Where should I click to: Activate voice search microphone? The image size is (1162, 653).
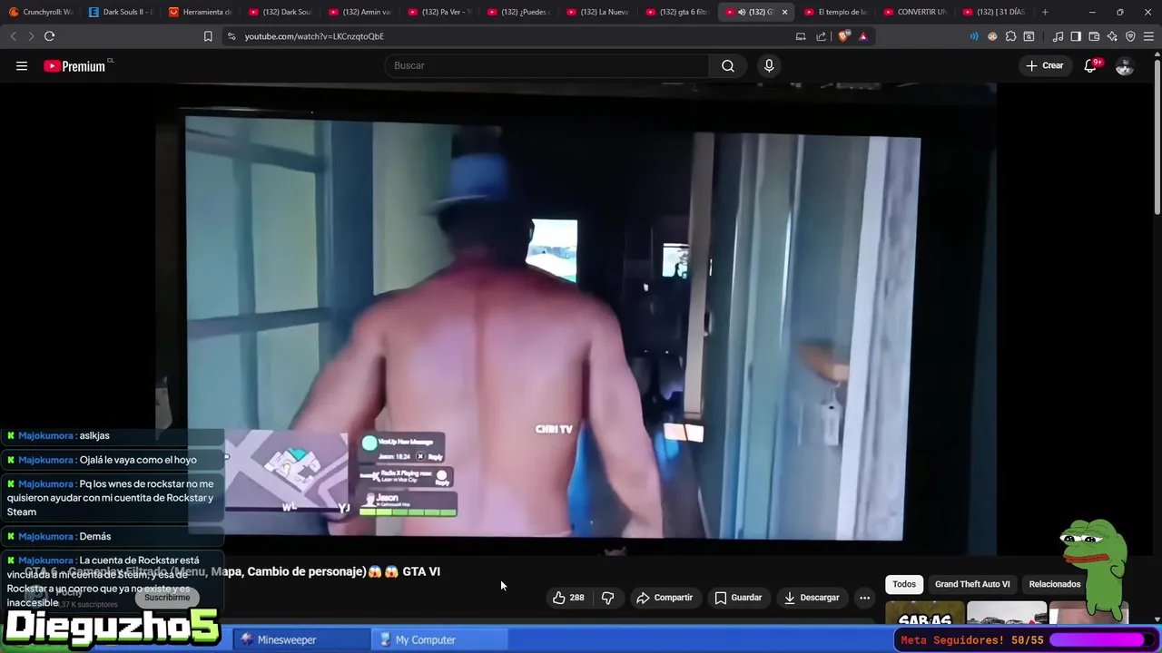tap(769, 65)
